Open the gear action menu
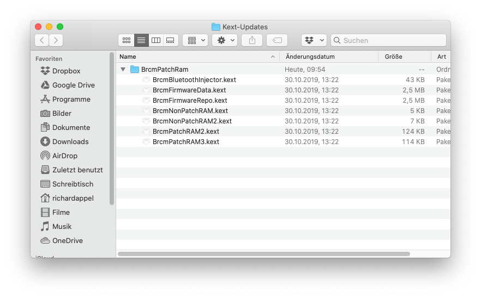481x298 pixels. (x=225, y=40)
